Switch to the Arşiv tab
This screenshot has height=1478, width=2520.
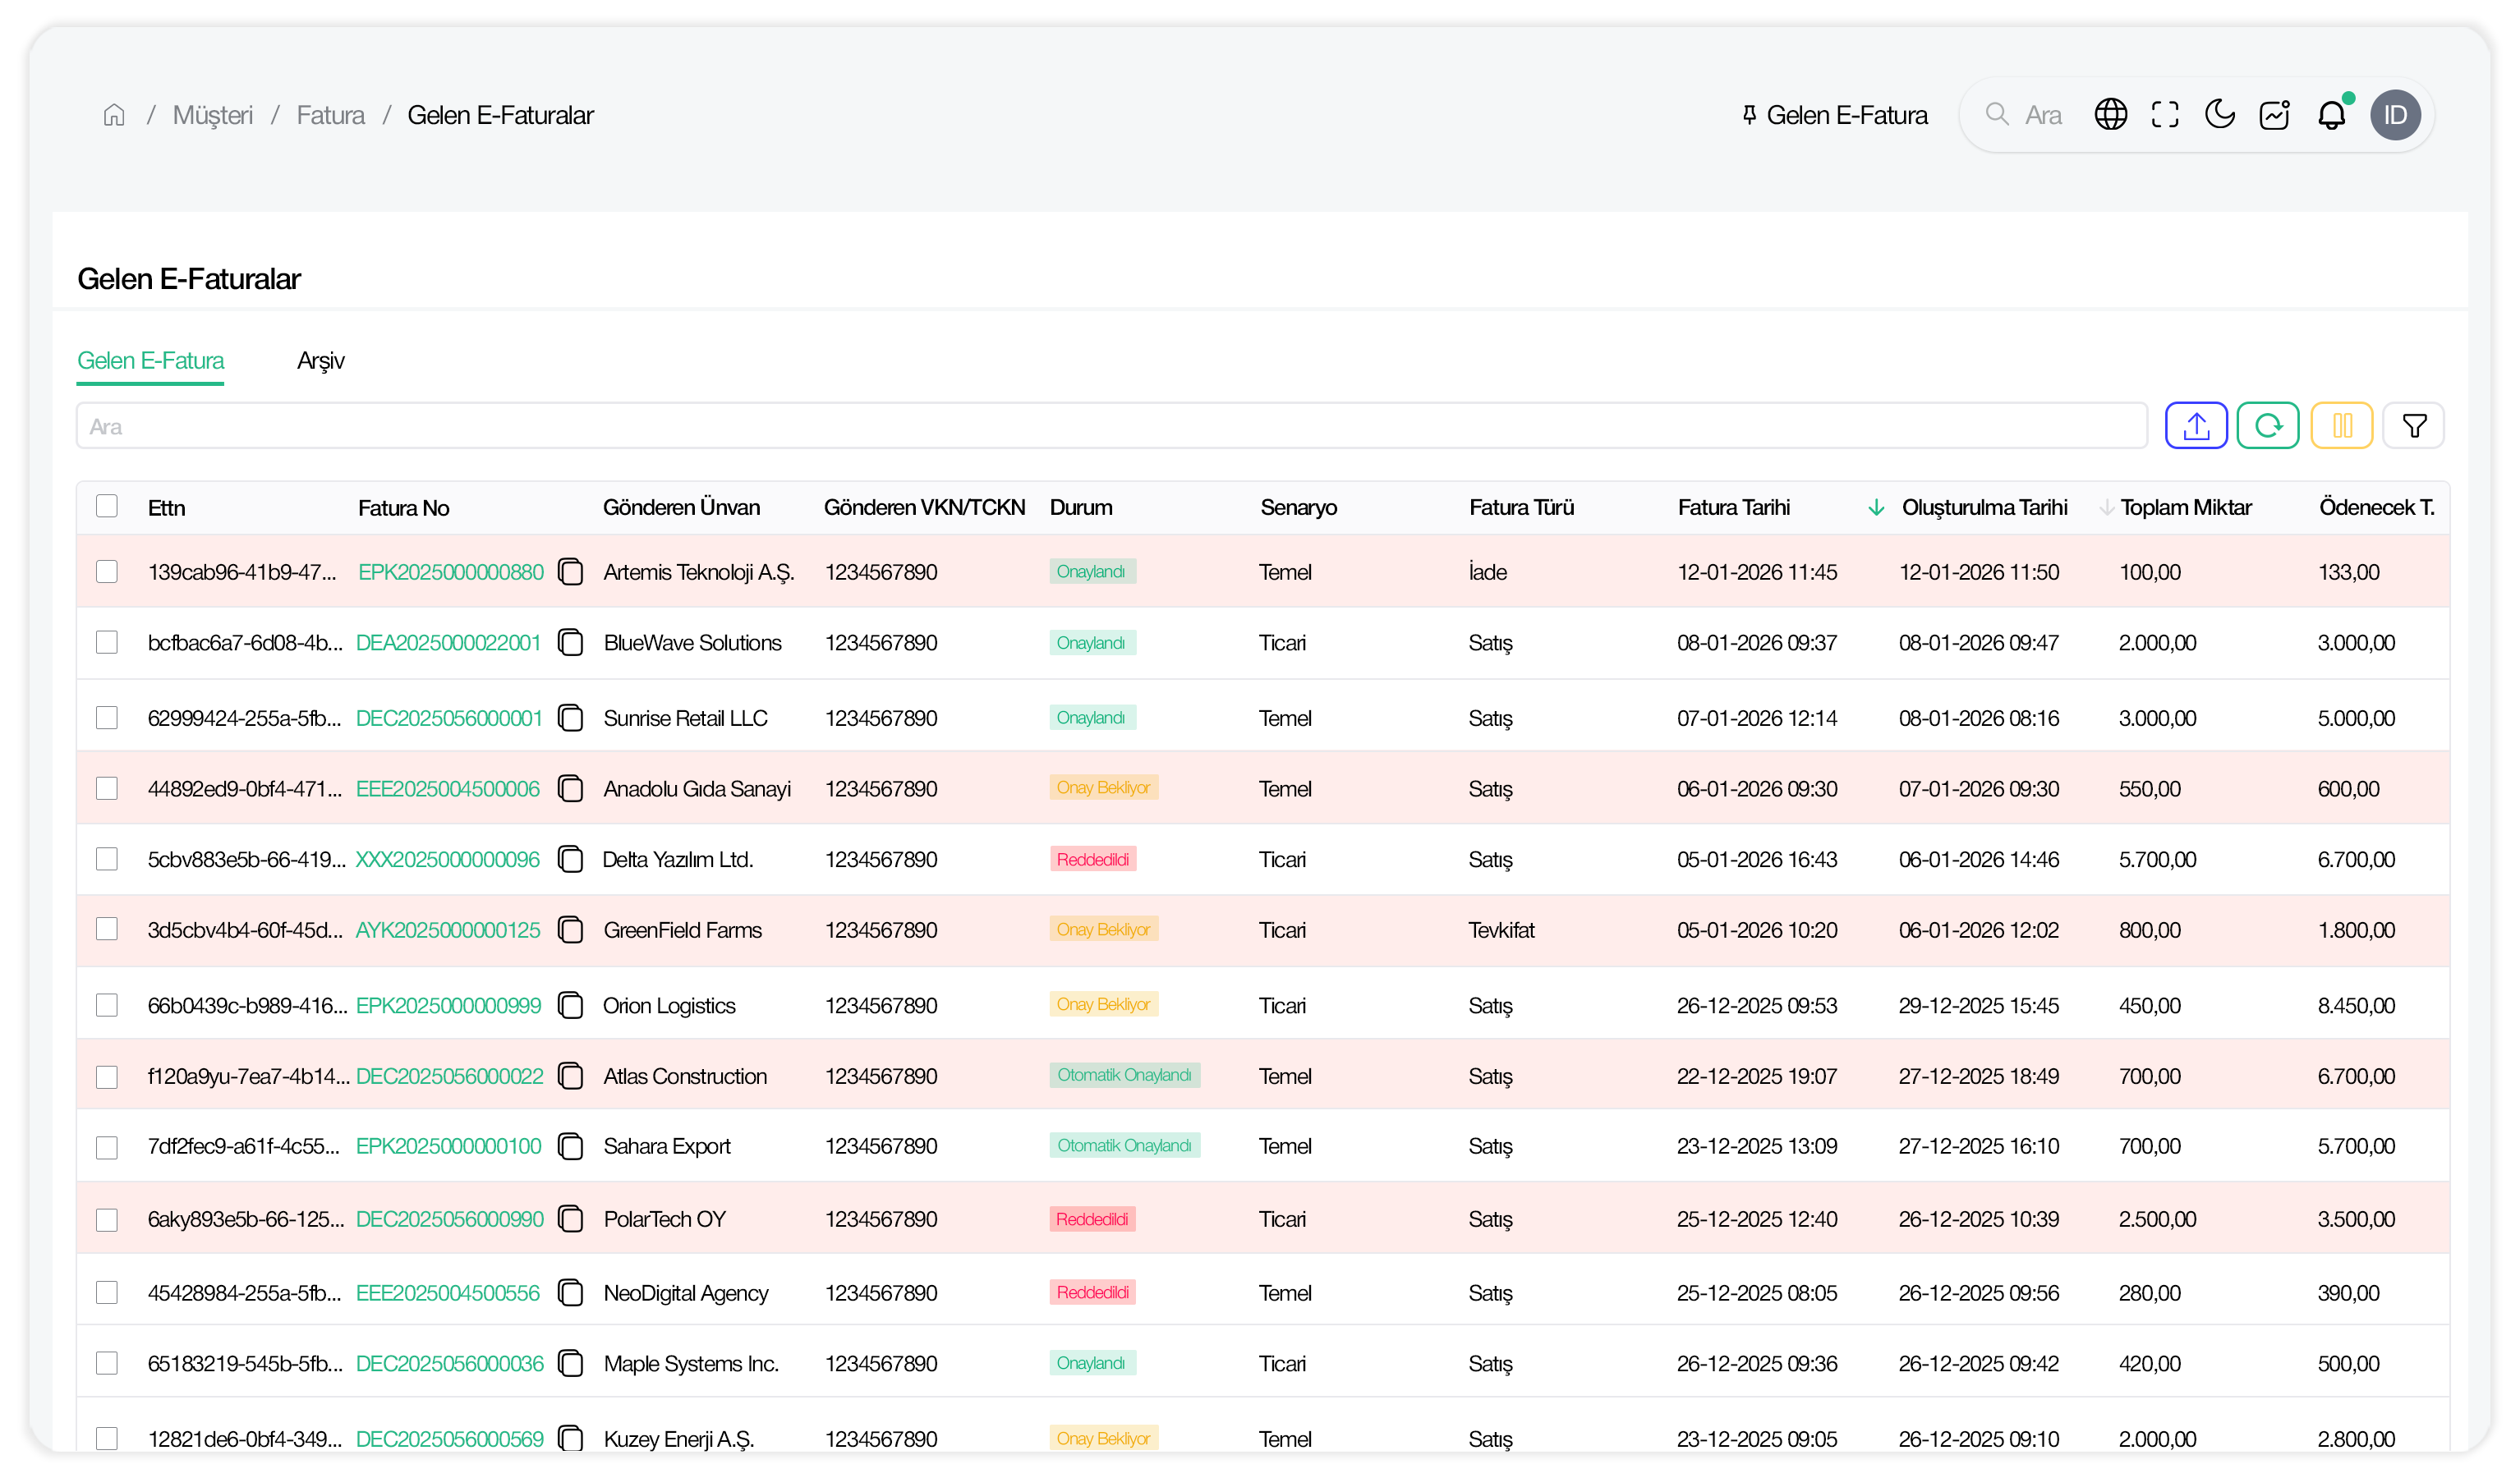click(320, 360)
